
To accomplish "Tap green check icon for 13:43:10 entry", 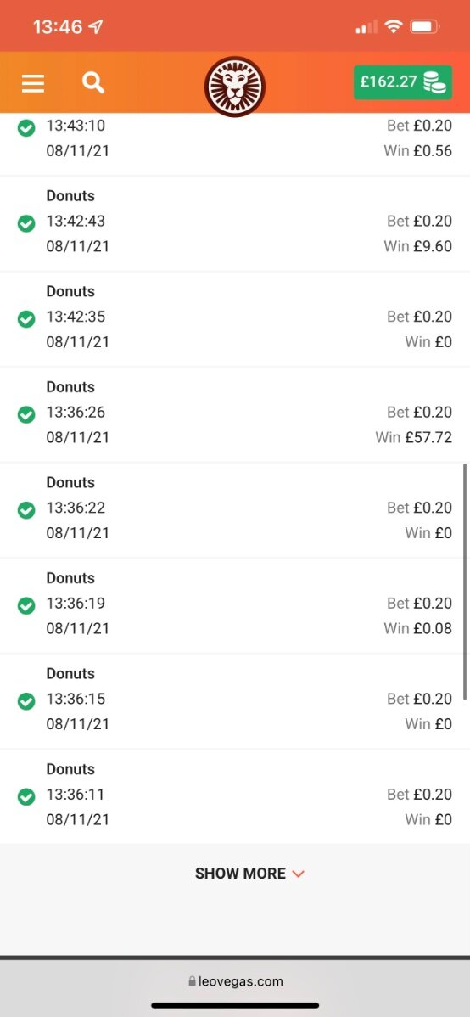I will point(26,128).
